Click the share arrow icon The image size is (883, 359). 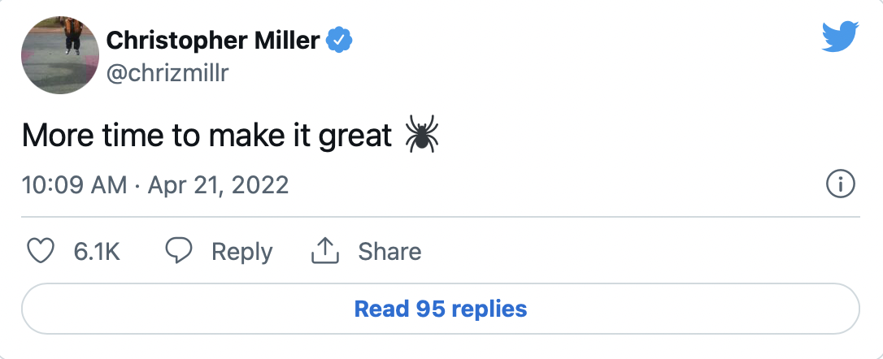coord(324,252)
